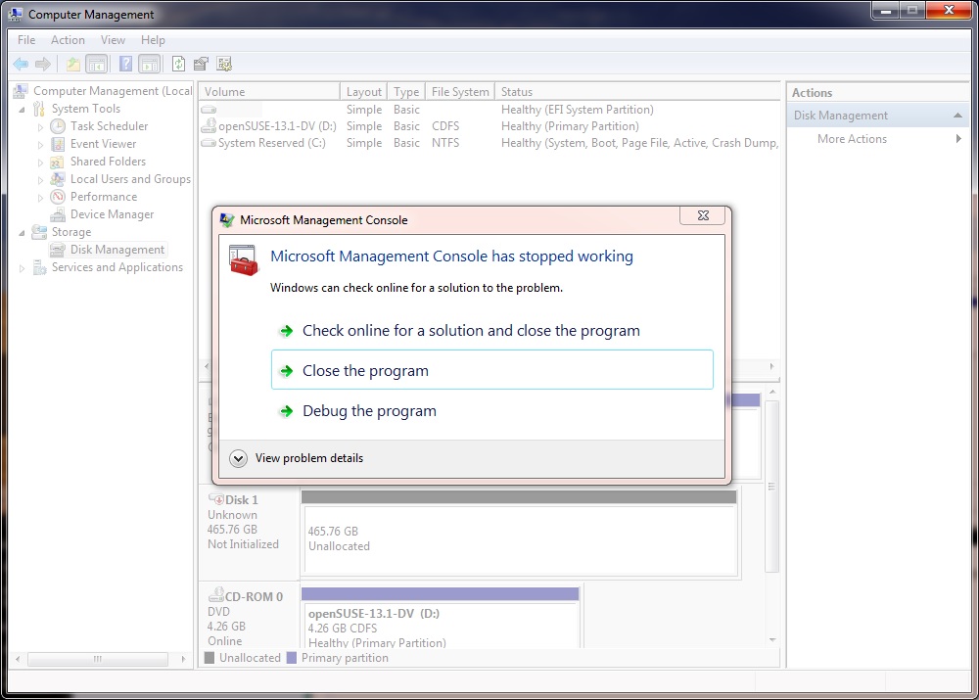The width and height of the screenshot is (979, 700).
Task: Click the 'CDFS' file system cell
Action: 445,126
